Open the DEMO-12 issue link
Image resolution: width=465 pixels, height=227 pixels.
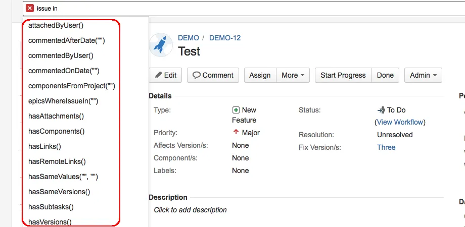[225, 38]
